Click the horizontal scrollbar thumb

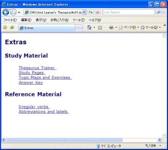point(64,140)
